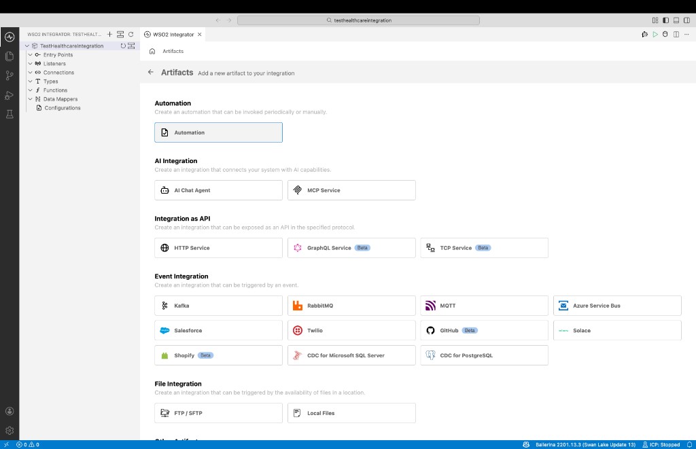
Task: Select the TCP Service card
Action: [484, 247]
